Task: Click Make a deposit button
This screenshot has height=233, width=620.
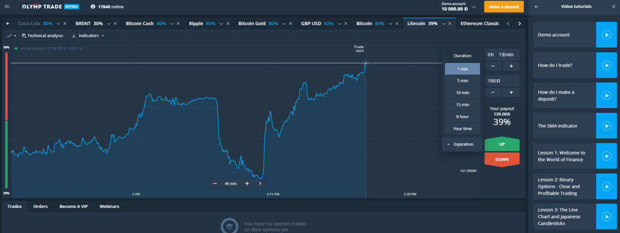Action: [x=504, y=7]
